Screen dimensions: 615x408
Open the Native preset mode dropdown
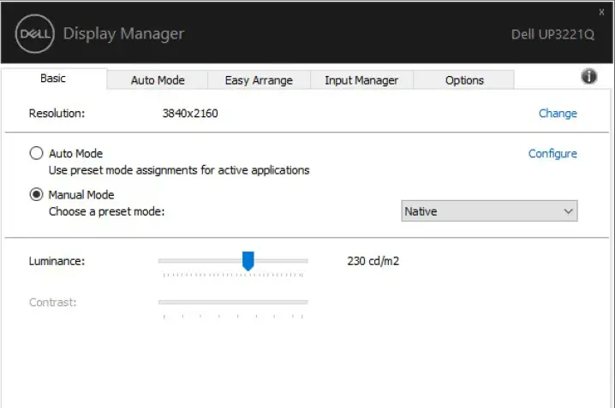pyautogui.click(x=489, y=211)
